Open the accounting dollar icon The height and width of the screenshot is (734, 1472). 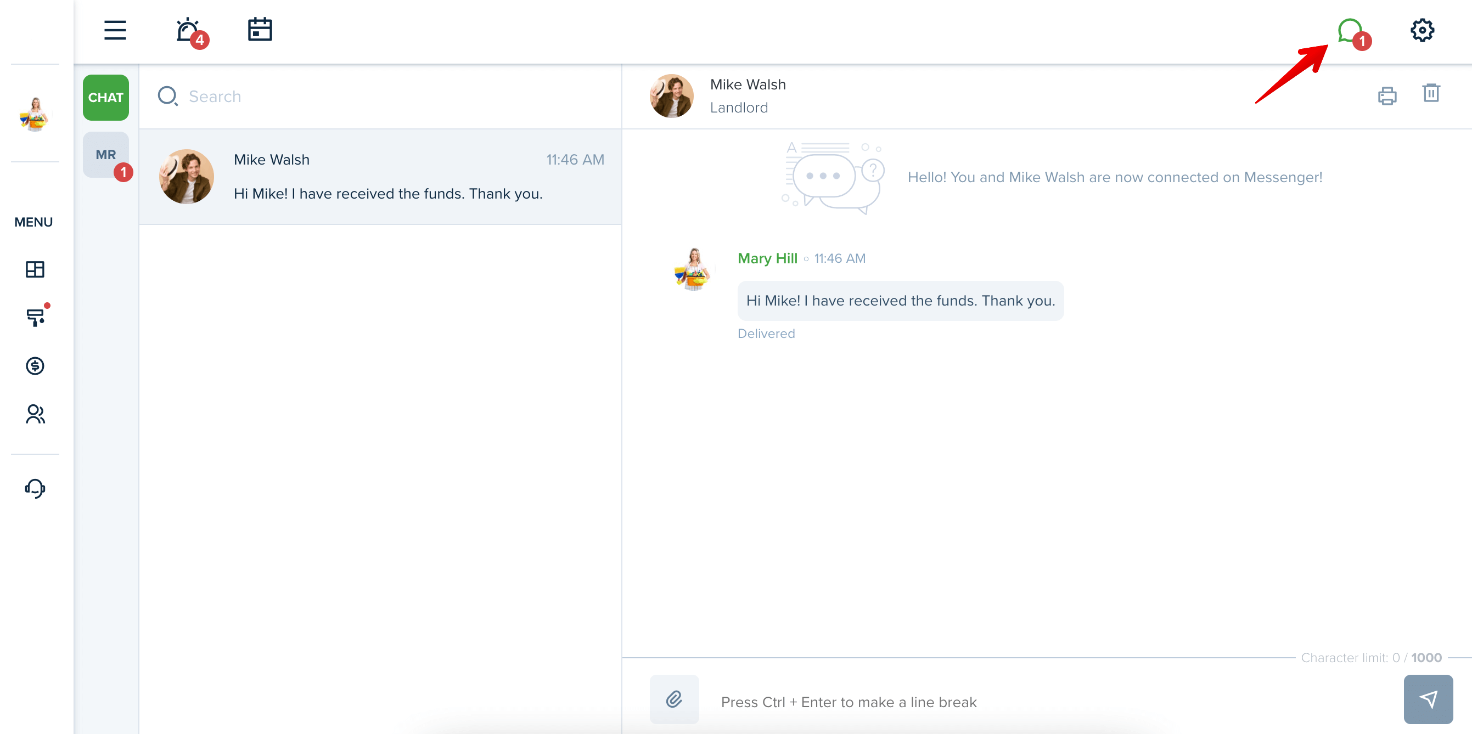pos(35,366)
